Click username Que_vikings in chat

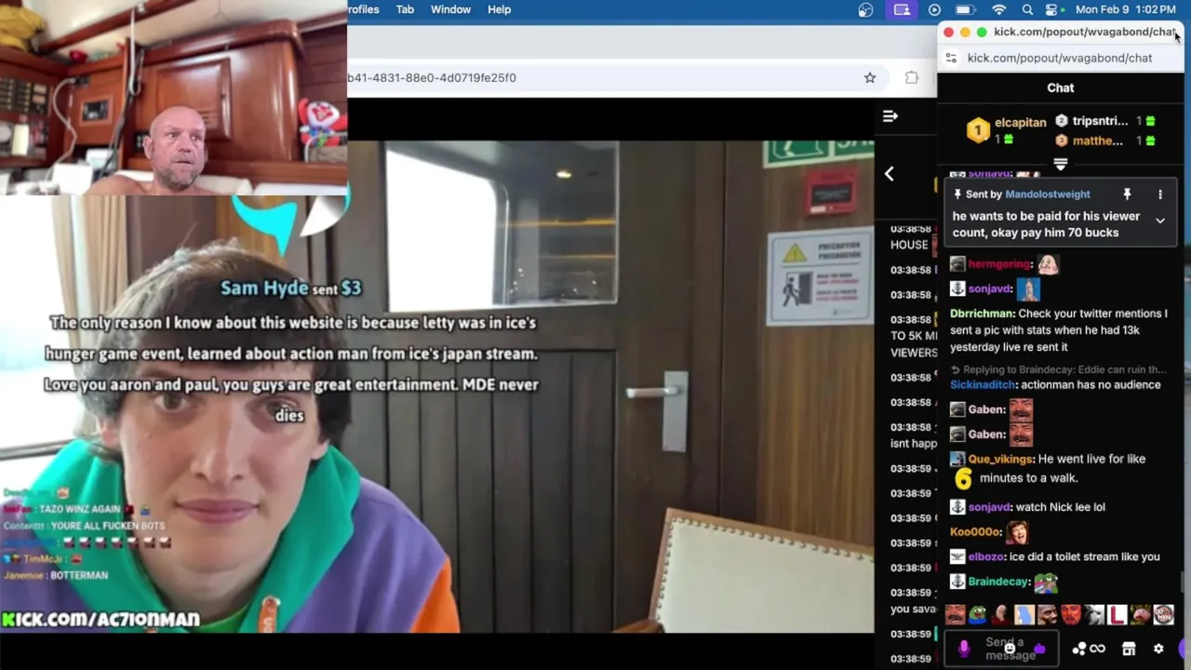click(1000, 459)
